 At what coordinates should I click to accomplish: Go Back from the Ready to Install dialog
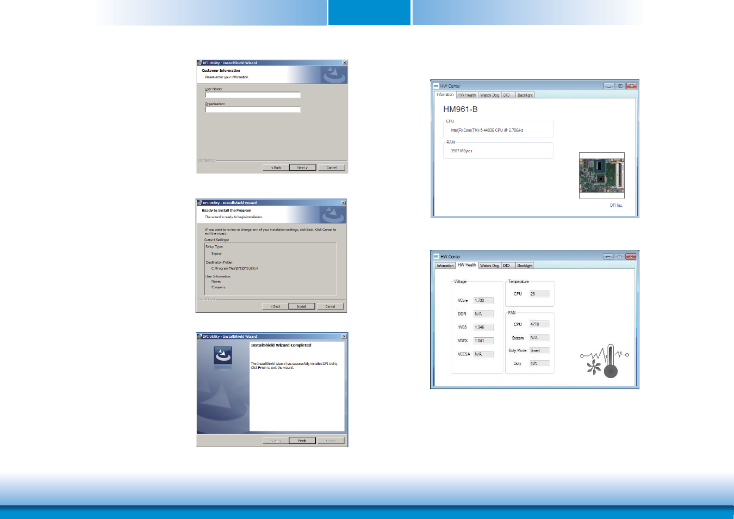[x=276, y=306]
